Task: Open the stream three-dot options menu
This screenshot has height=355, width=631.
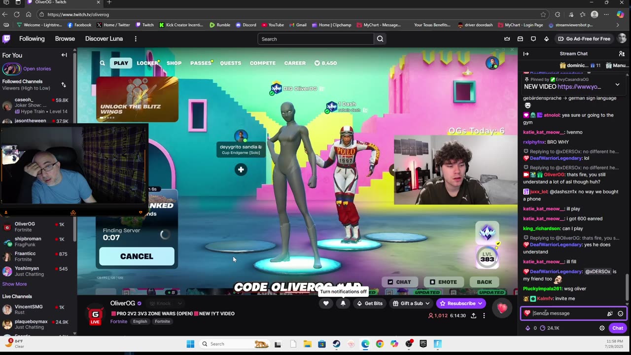Action: click(x=484, y=316)
